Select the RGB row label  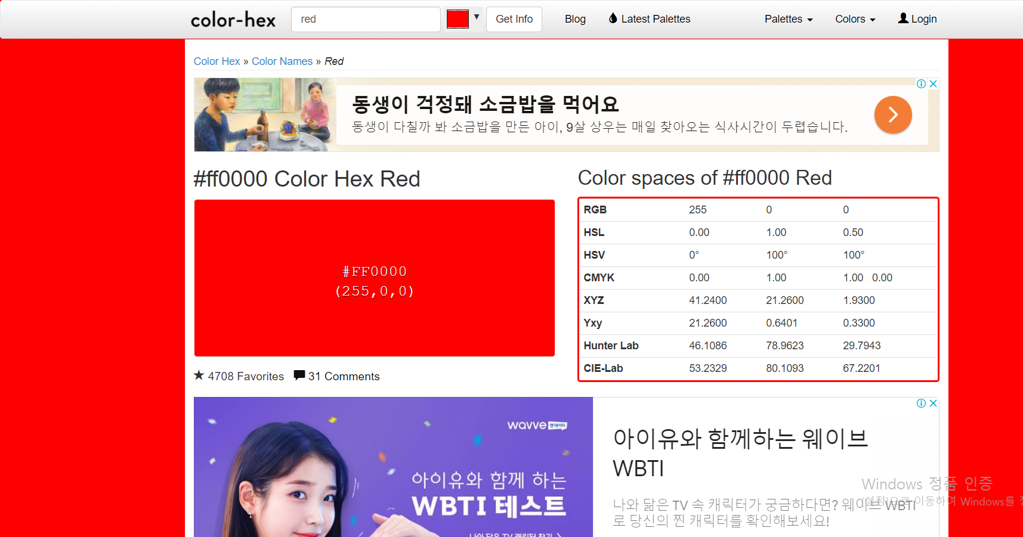point(595,210)
